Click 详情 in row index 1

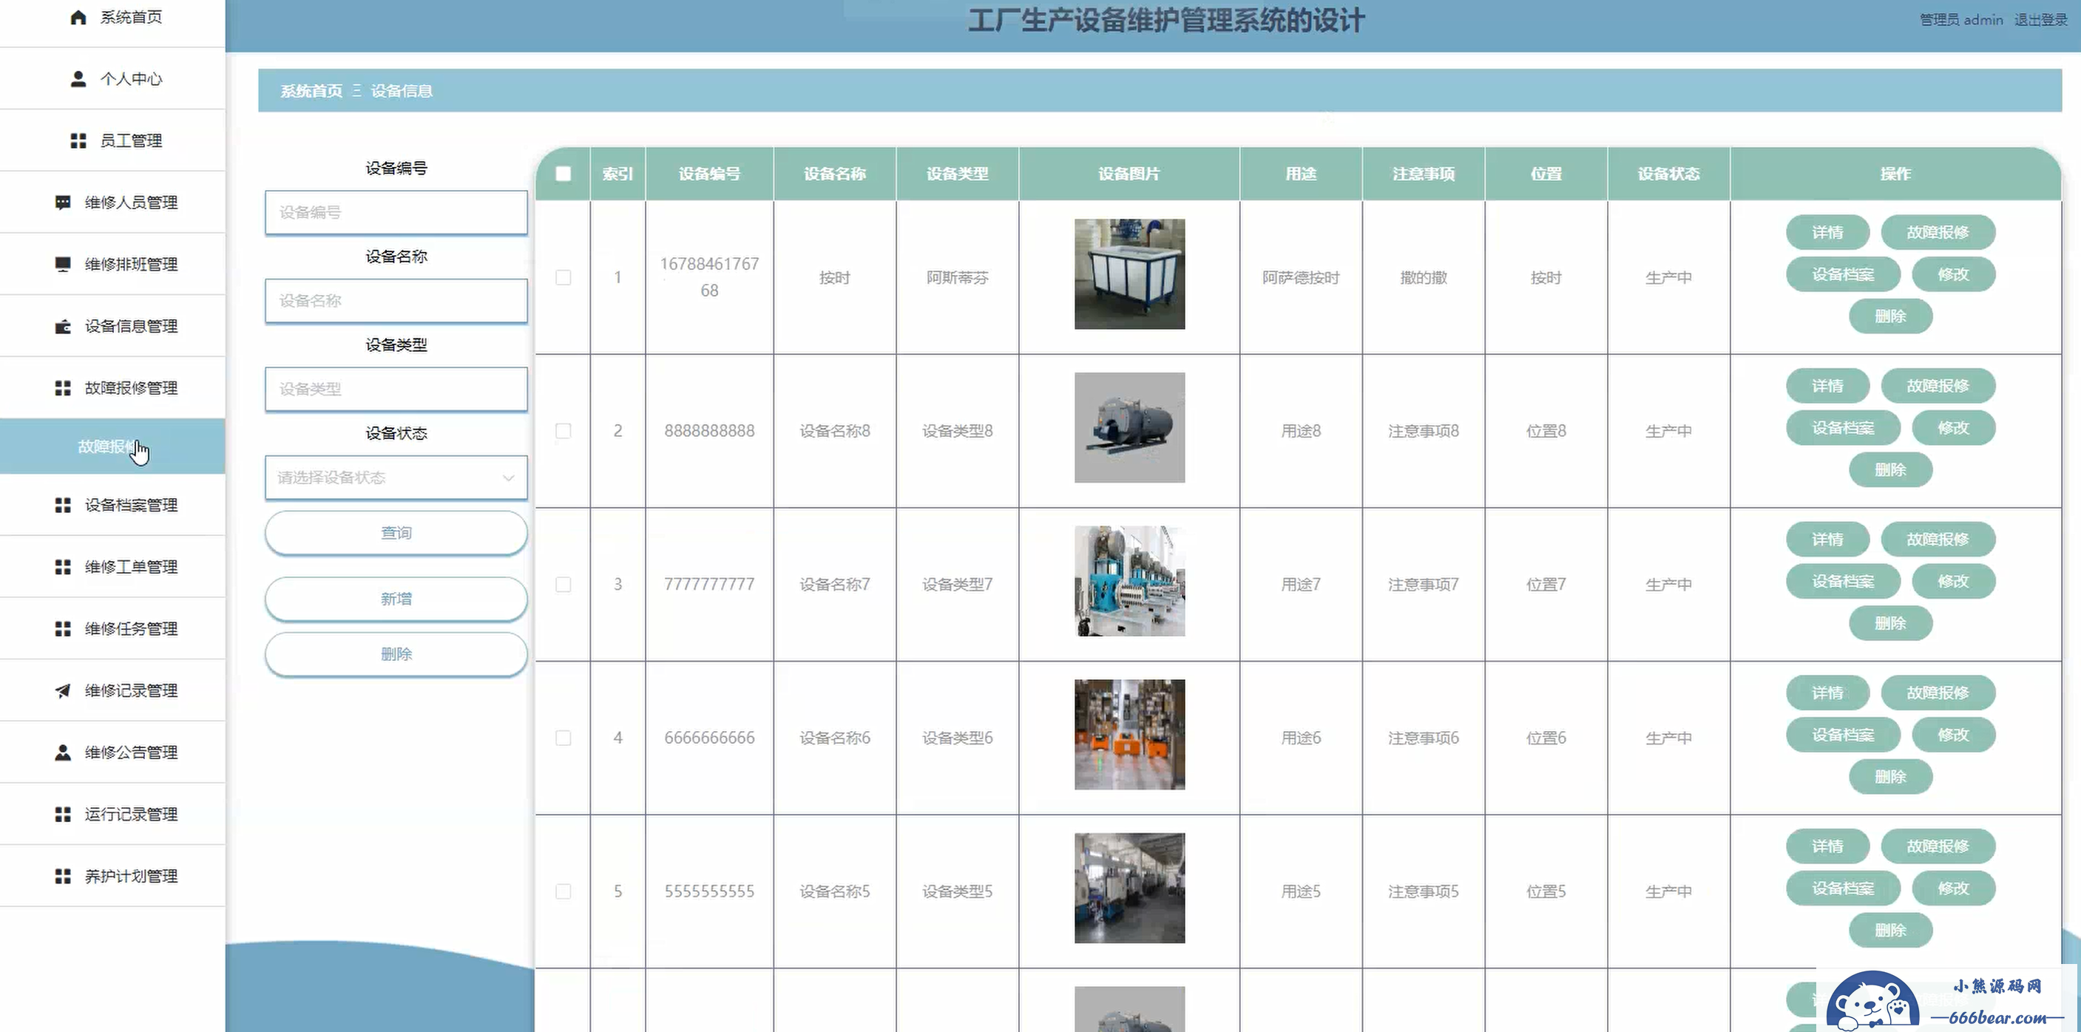(1827, 233)
